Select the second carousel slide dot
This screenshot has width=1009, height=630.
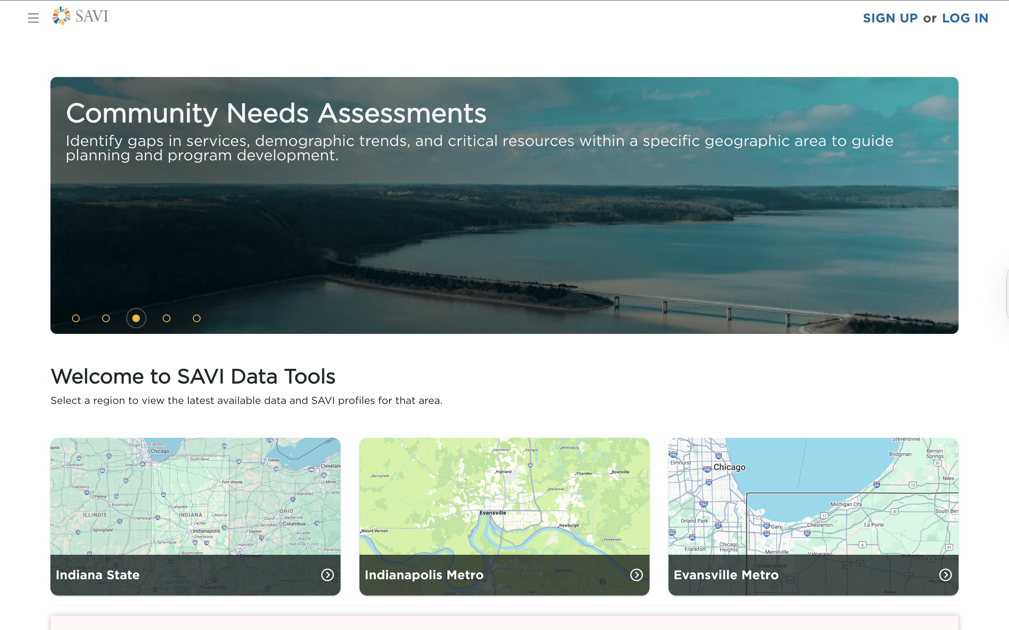(106, 318)
